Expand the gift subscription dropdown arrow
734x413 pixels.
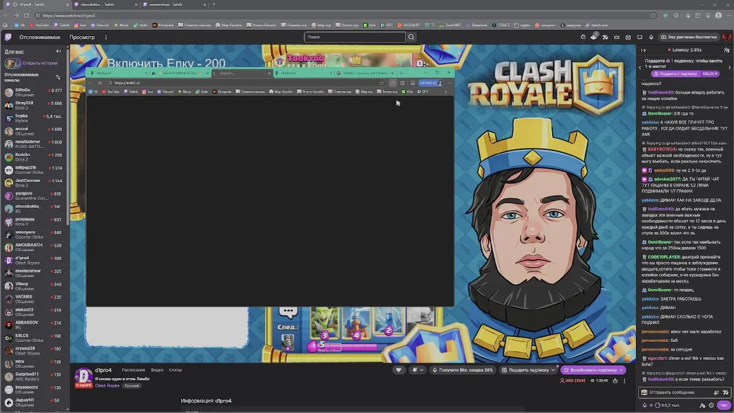[553, 370]
